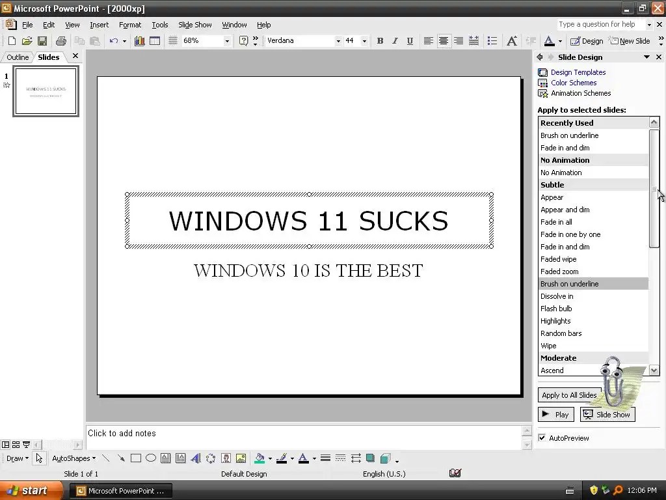This screenshot has height=500, width=666.
Task: Click Apply to All Slides button
Action: pos(569,395)
